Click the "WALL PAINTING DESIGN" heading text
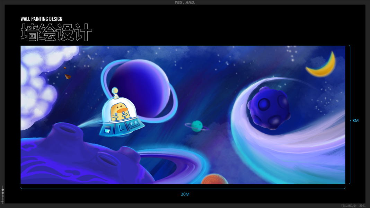 [42, 19]
